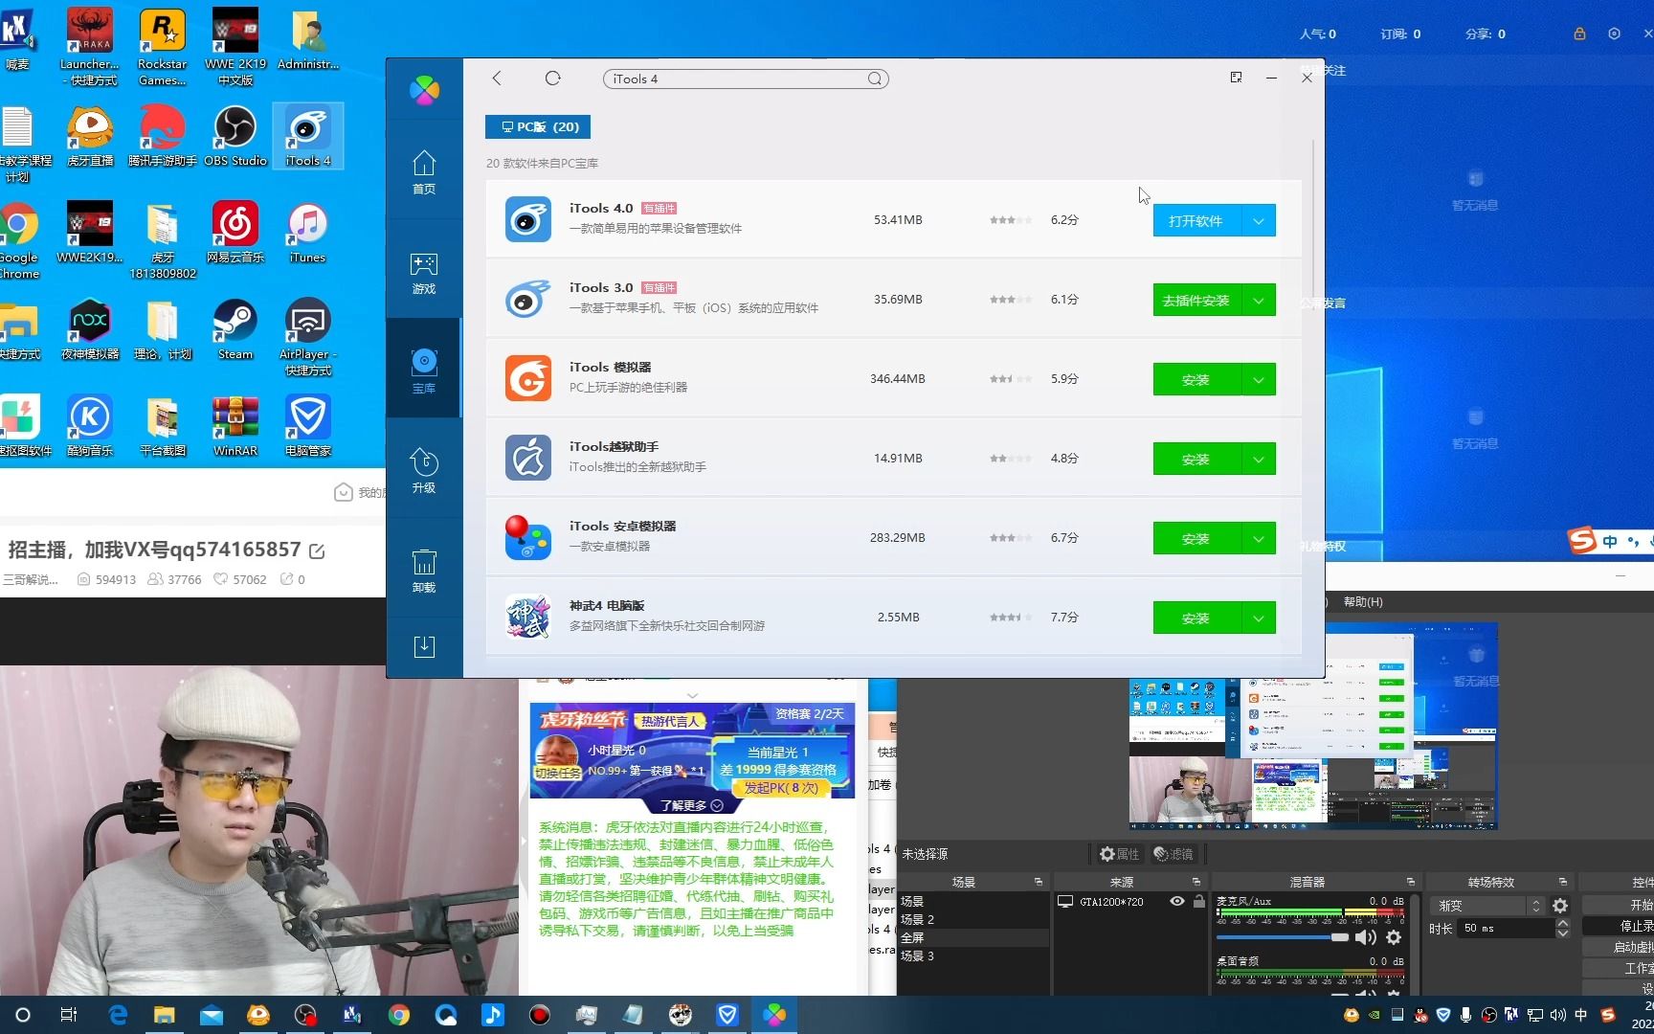Open the 首页 home section in sidebar
Viewport: 1654px width, 1034px height.
pyautogui.click(x=424, y=172)
